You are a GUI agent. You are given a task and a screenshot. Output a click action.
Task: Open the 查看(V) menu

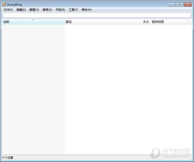click(34, 10)
